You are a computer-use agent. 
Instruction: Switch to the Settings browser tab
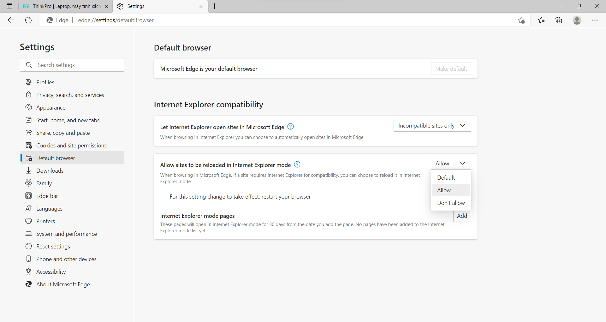point(160,6)
